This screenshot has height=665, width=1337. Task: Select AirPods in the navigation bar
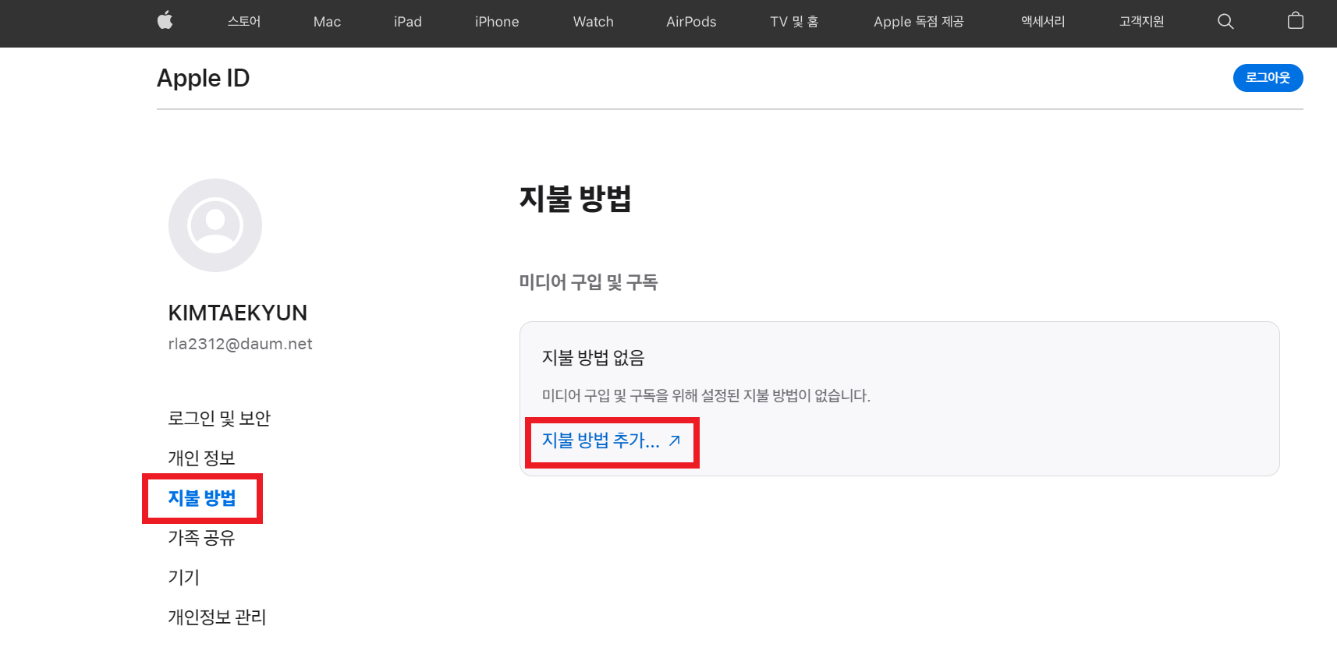coord(691,22)
